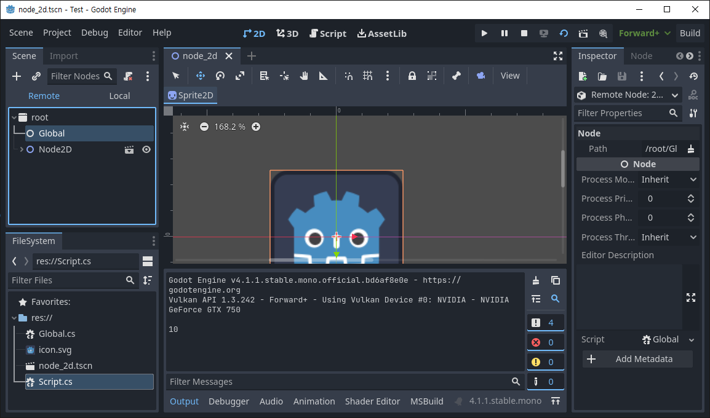Screen dimensions: 710x418
Task: Switch to the Node dock tab
Action: click(641, 56)
